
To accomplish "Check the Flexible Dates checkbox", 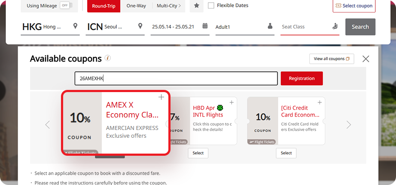I will pos(211,6).
